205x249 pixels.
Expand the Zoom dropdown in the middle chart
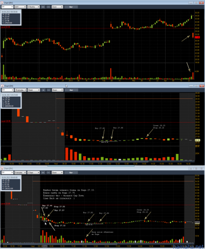(57, 90)
